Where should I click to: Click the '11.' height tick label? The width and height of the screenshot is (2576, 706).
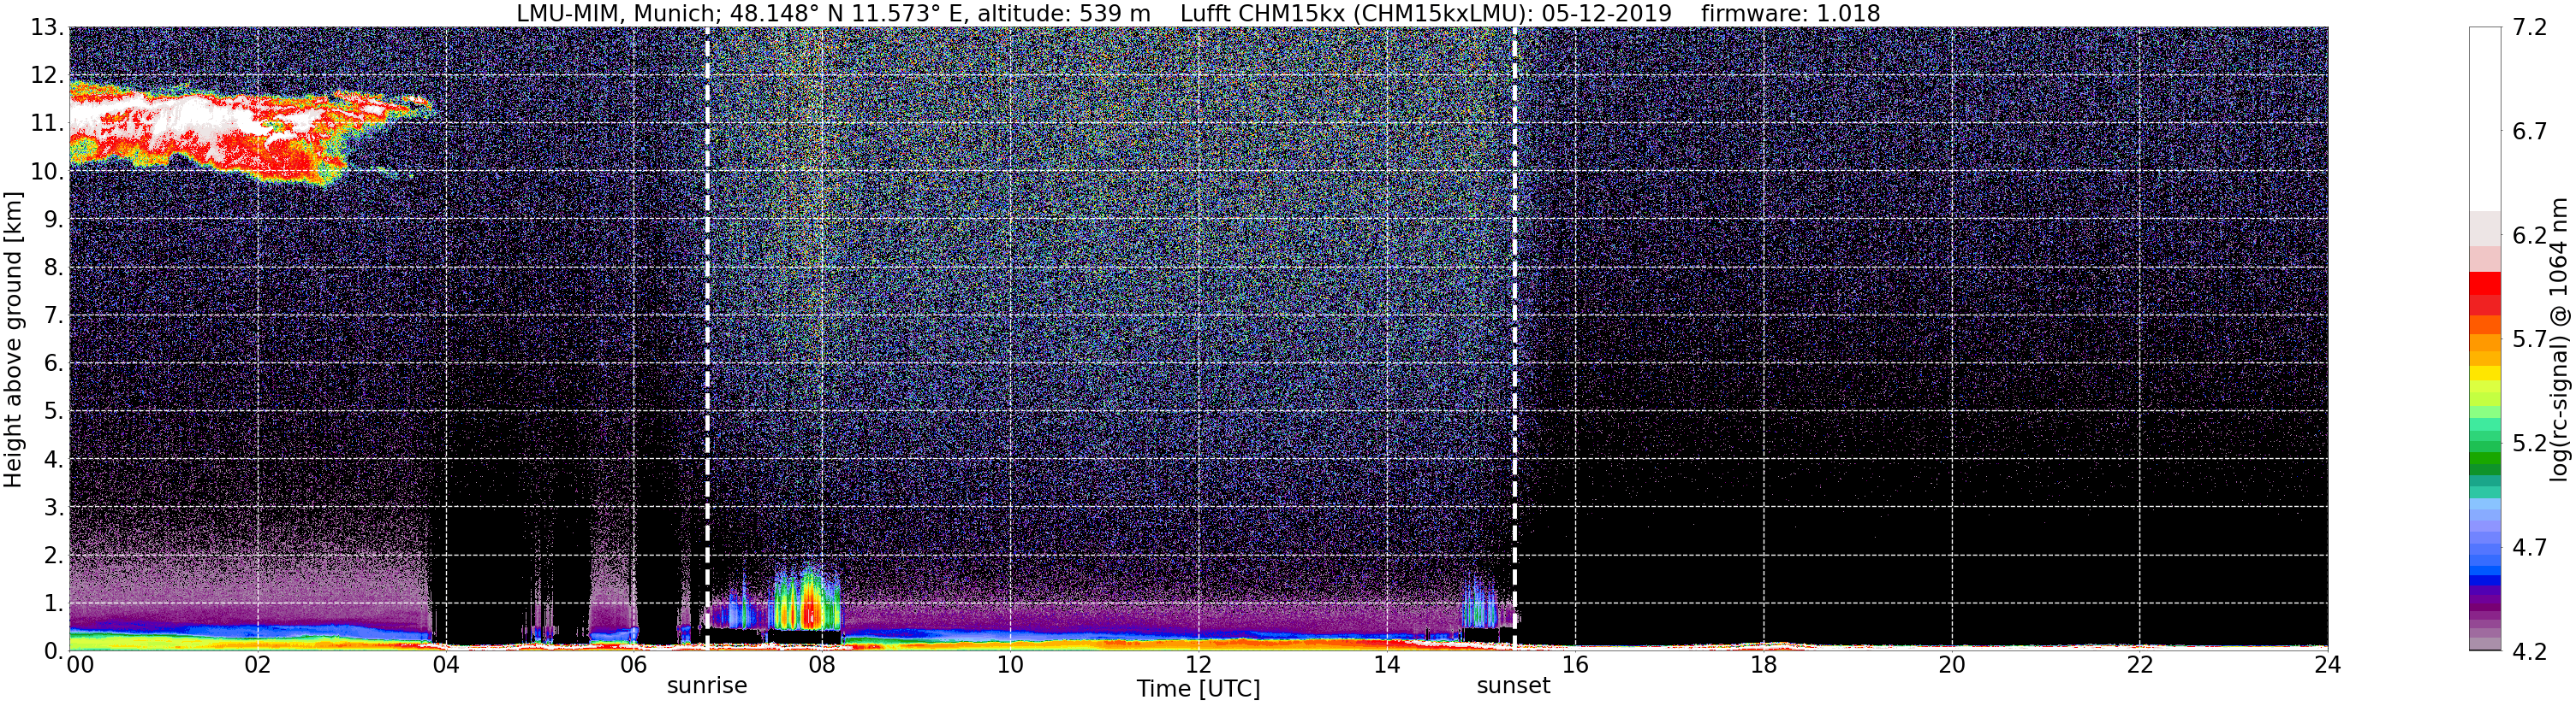[x=47, y=124]
